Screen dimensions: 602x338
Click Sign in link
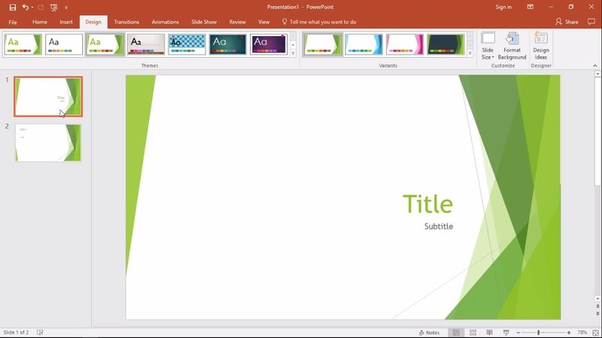[503, 7]
